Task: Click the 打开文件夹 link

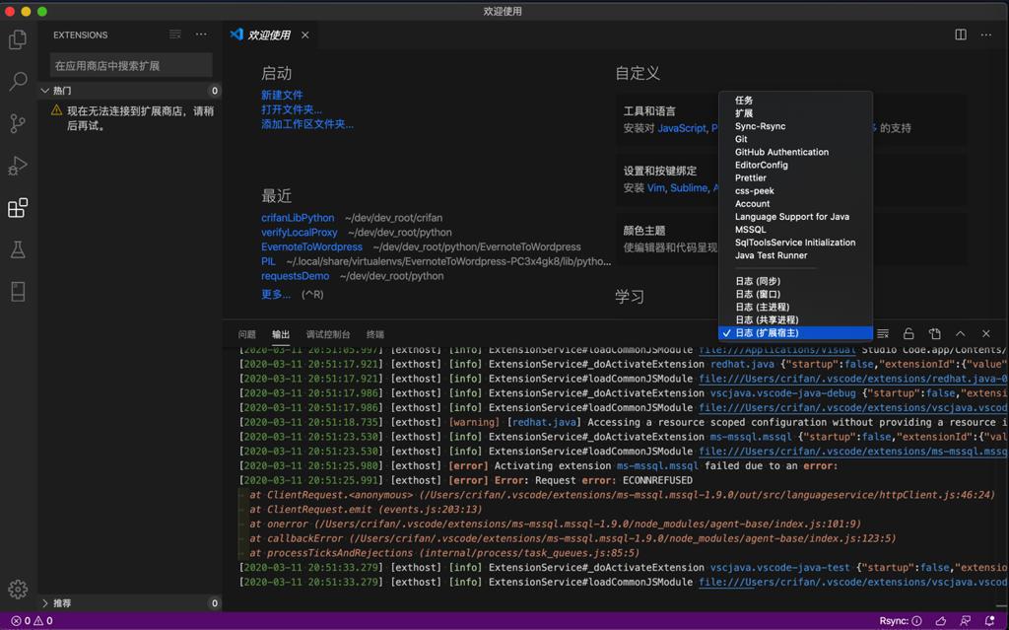Action: point(292,109)
